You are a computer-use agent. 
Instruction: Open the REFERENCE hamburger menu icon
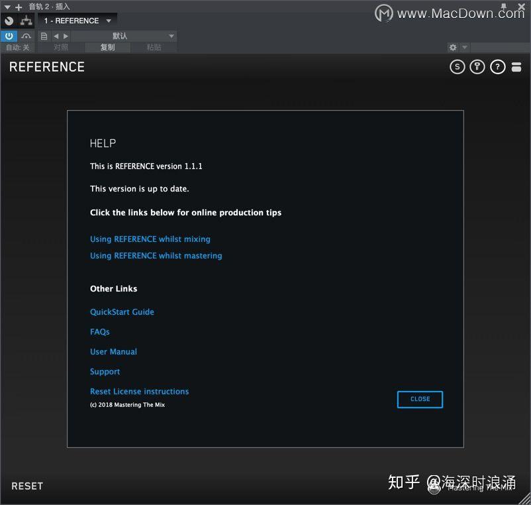tap(516, 67)
